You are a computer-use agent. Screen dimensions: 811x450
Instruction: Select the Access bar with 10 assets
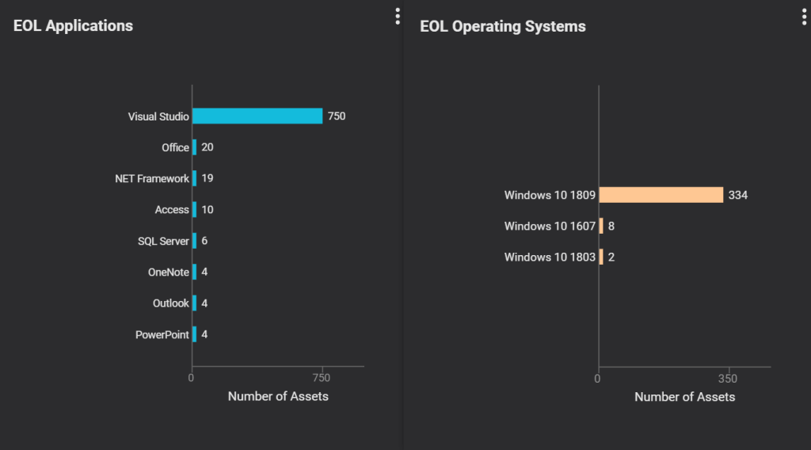pos(194,210)
